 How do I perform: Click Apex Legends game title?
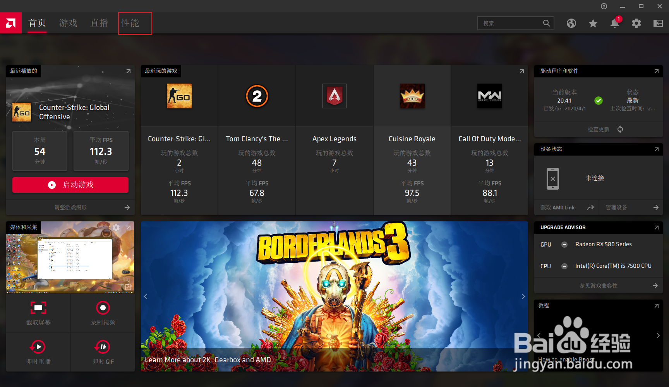coord(334,139)
